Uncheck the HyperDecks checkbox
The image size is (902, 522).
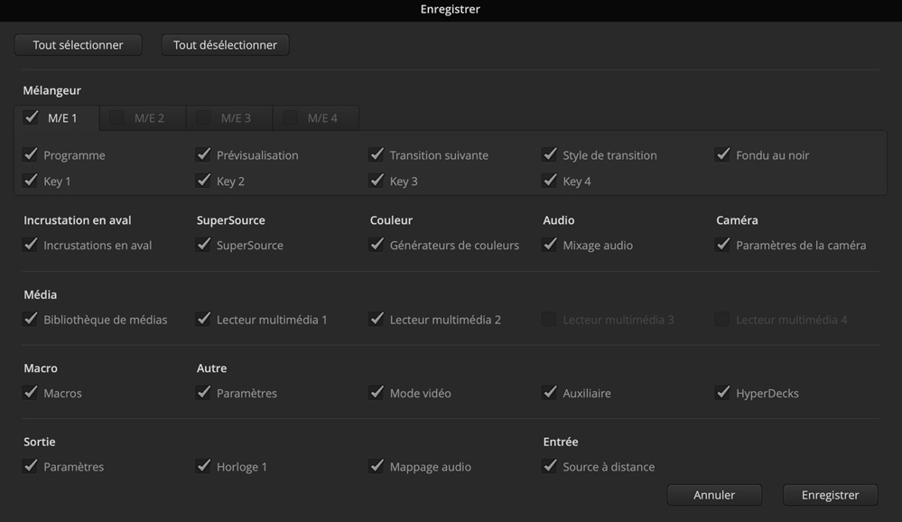click(x=723, y=393)
